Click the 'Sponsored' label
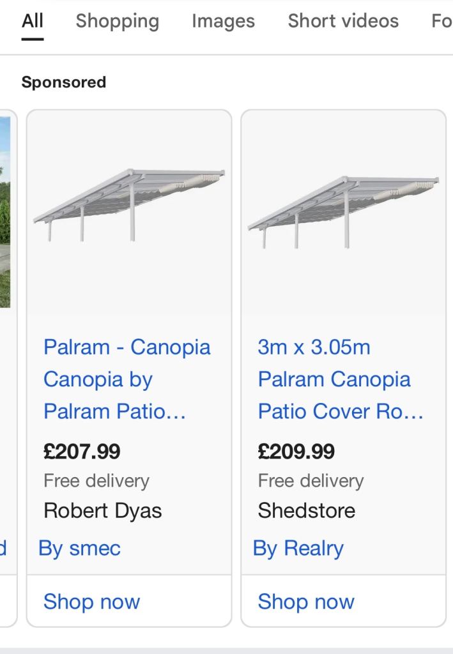The height and width of the screenshot is (654, 453). click(64, 82)
